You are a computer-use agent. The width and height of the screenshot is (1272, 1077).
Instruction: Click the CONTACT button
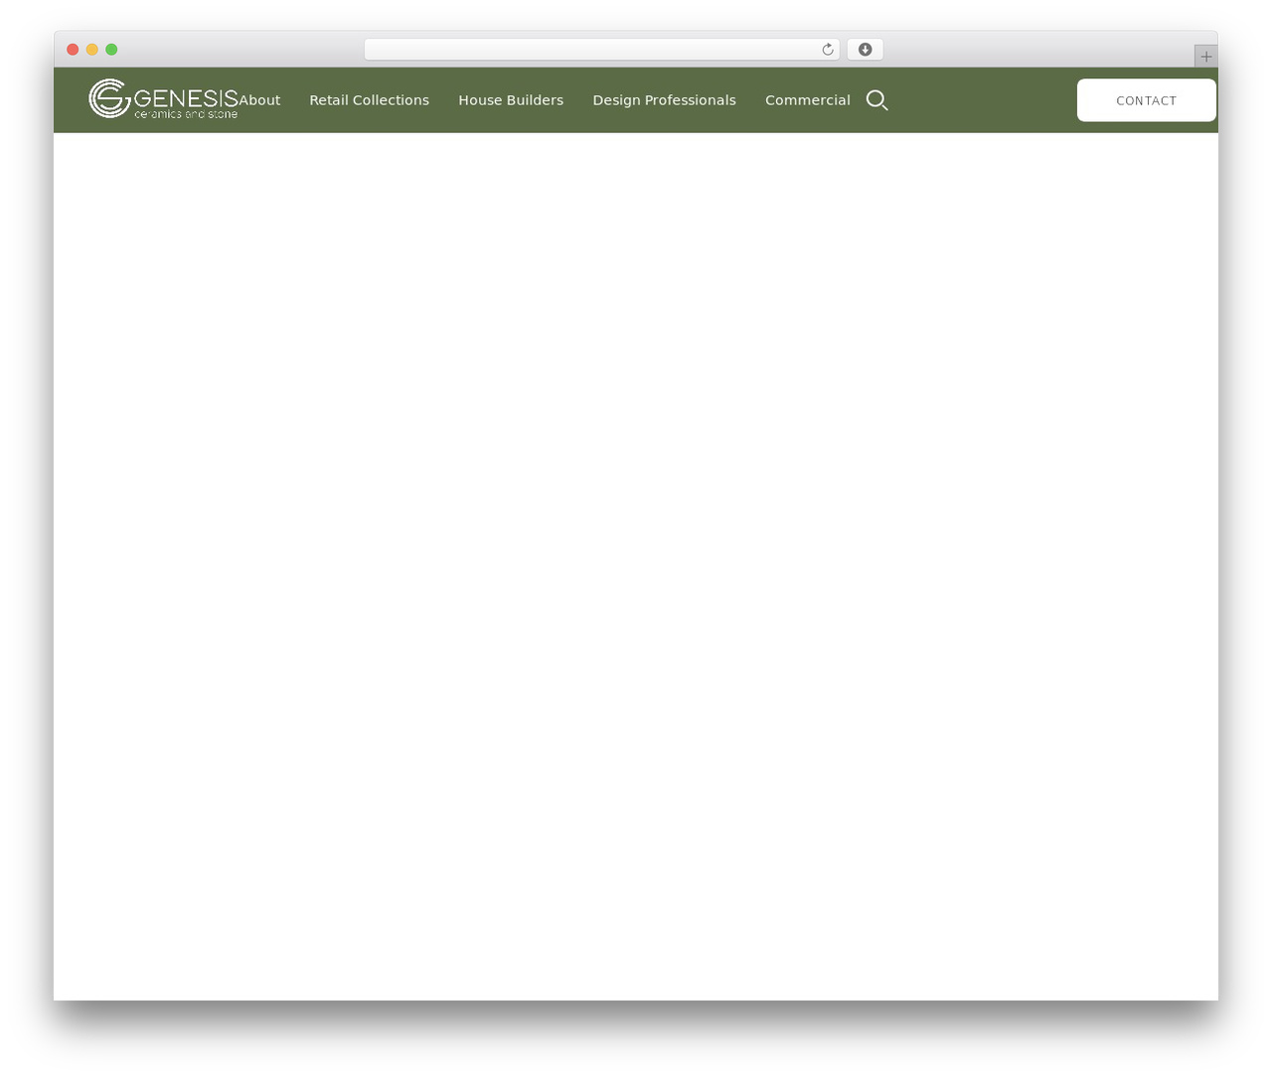(1147, 100)
